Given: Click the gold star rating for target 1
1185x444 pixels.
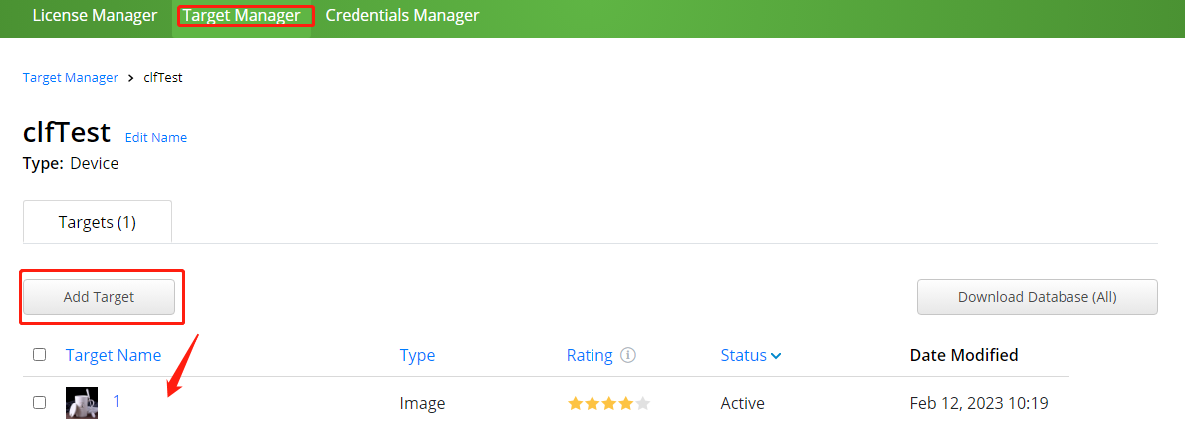Looking at the screenshot, I should point(608,403).
